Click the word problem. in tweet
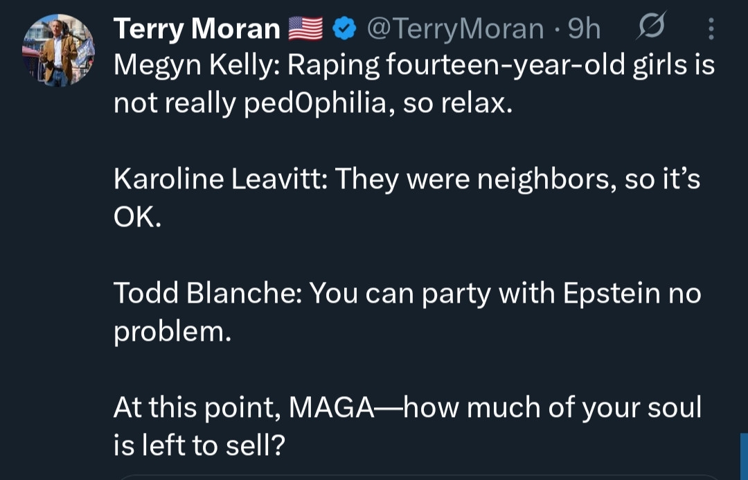 coord(172,332)
